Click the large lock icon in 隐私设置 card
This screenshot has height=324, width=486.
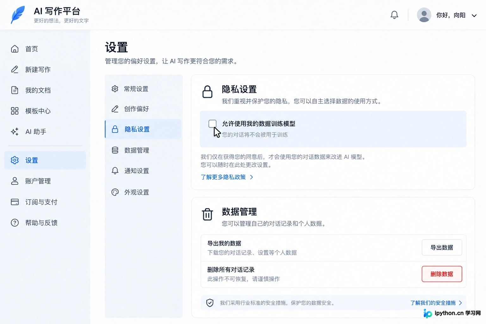(x=207, y=92)
